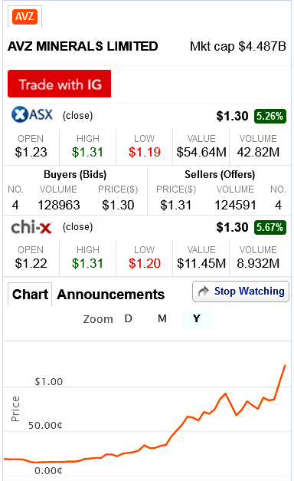The height and width of the screenshot is (481, 294).
Task: Click the Mkt cap $4.487B text
Action: [238, 47]
